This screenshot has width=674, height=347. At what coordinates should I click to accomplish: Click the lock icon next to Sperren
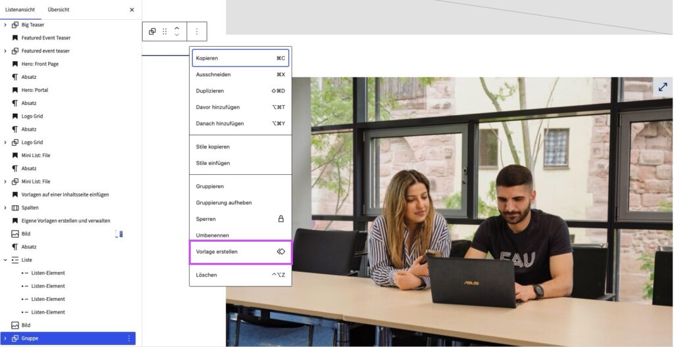click(280, 219)
